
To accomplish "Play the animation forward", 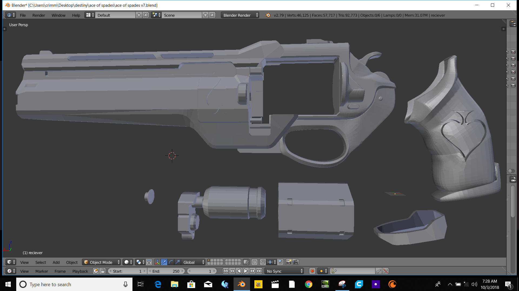I will (x=246, y=271).
